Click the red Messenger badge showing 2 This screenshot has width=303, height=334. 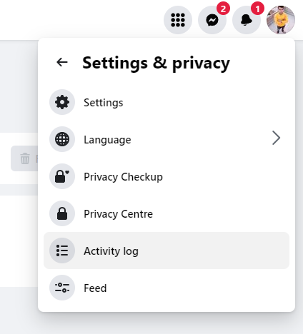(x=223, y=9)
